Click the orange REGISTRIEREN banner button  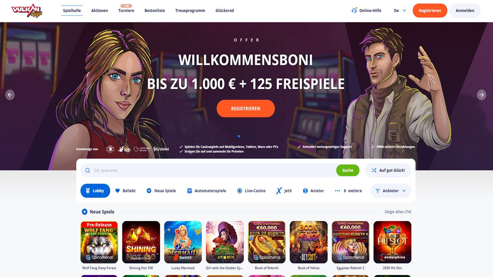point(246,108)
